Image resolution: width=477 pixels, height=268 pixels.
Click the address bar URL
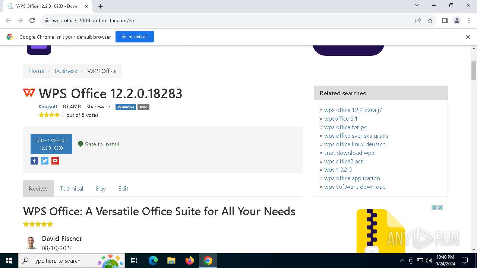coord(93,20)
